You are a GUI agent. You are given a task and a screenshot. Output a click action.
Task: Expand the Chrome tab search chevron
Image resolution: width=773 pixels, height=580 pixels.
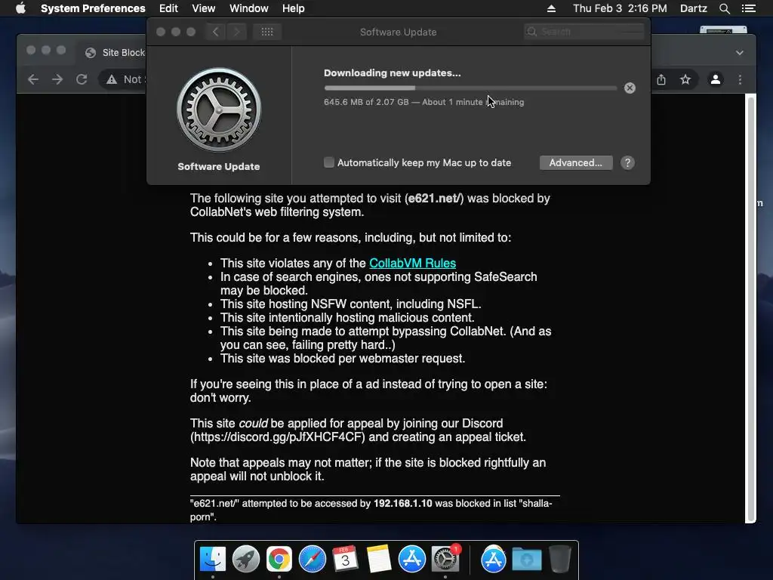pyautogui.click(x=740, y=53)
